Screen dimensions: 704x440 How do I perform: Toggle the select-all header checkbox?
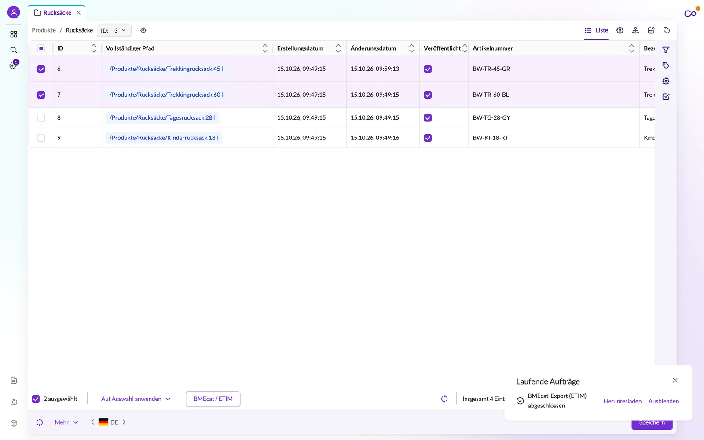coord(41,48)
